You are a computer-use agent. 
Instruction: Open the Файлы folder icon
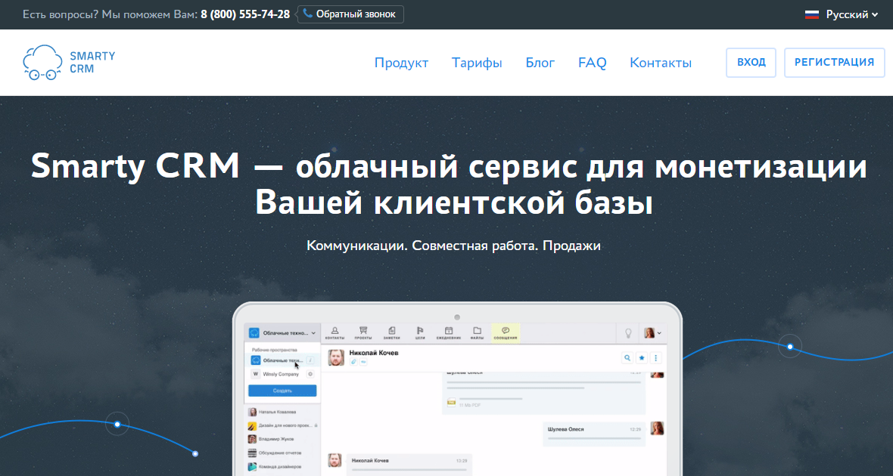tap(478, 329)
